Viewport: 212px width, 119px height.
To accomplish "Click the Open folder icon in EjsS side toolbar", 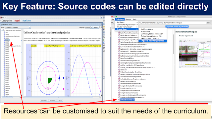I will point(104,27).
